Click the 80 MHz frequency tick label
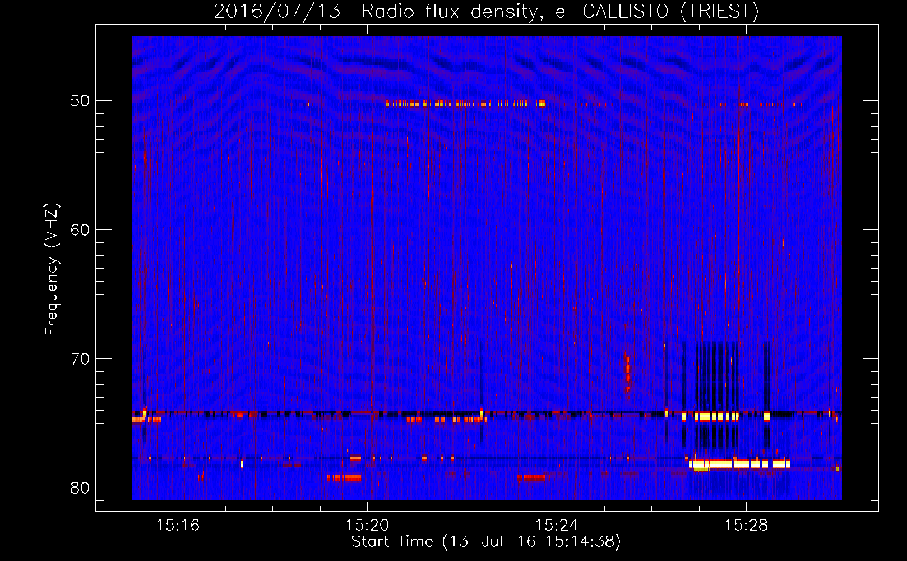The image size is (907, 561). click(x=80, y=488)
